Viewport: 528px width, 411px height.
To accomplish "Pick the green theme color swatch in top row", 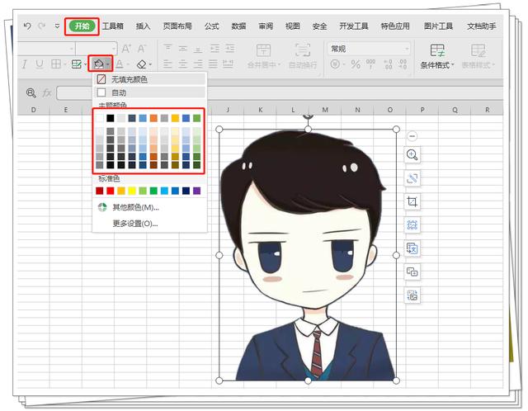I will point(196,118).
